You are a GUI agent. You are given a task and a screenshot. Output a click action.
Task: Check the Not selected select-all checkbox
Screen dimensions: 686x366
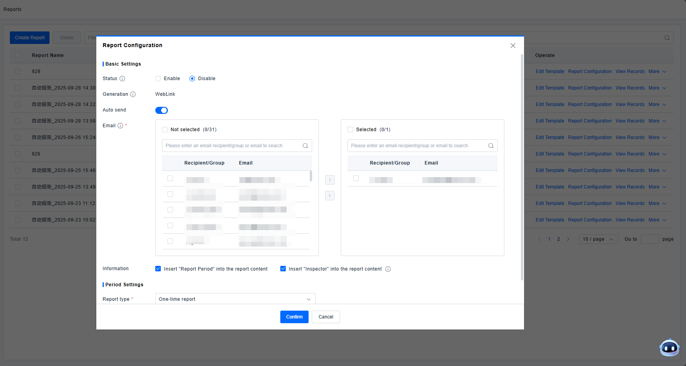point(165,130)
